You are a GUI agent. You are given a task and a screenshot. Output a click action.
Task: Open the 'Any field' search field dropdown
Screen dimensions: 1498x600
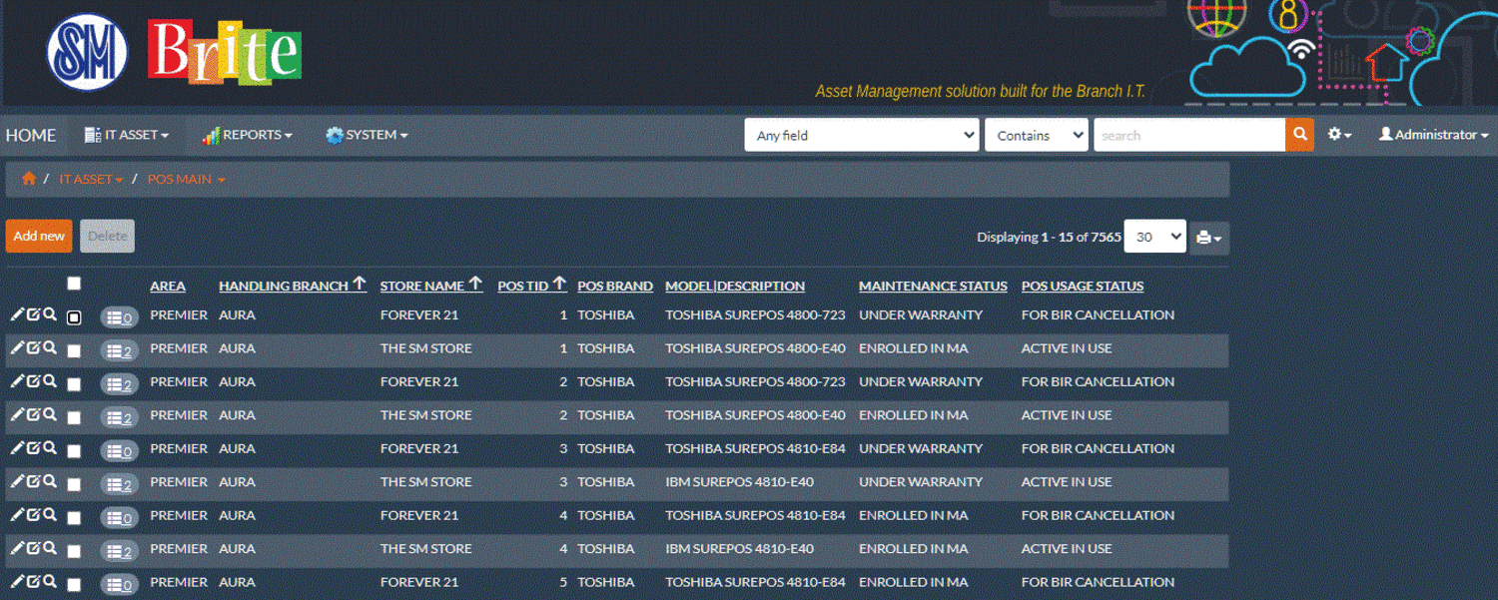click(862, 135)
